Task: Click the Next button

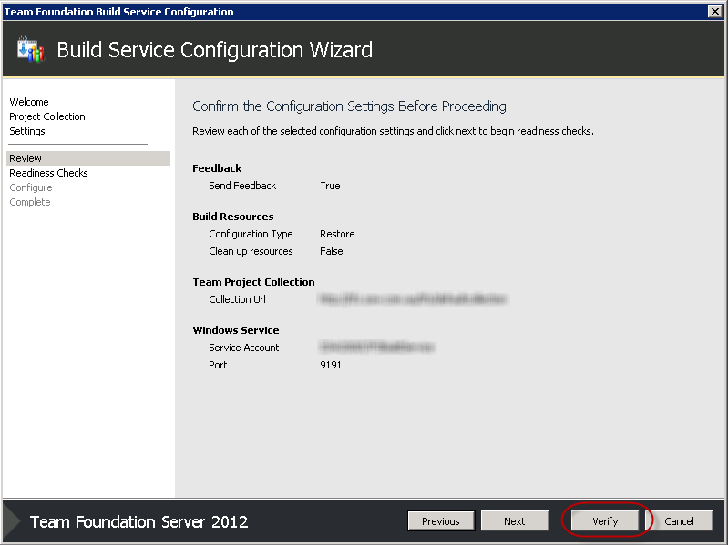Action: [515, 521]
